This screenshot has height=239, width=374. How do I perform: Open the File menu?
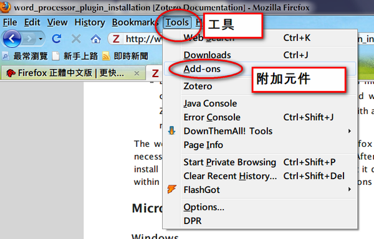coord(10,22)
